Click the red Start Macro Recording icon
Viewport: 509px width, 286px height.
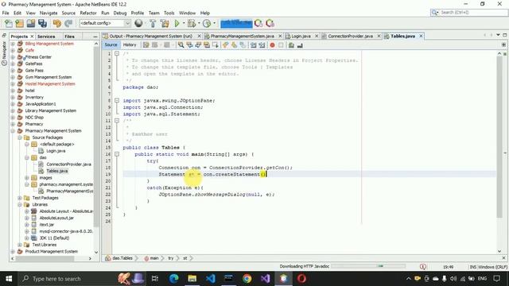(272, 45)
